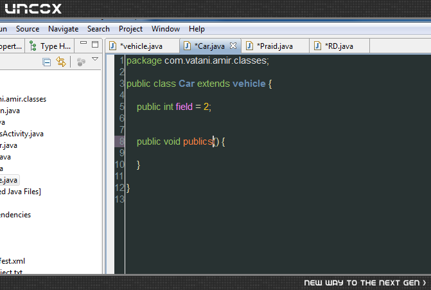431x290 pixels.
Task: Select the 'endencies' tree entry
Action: [x=15, y=215]
